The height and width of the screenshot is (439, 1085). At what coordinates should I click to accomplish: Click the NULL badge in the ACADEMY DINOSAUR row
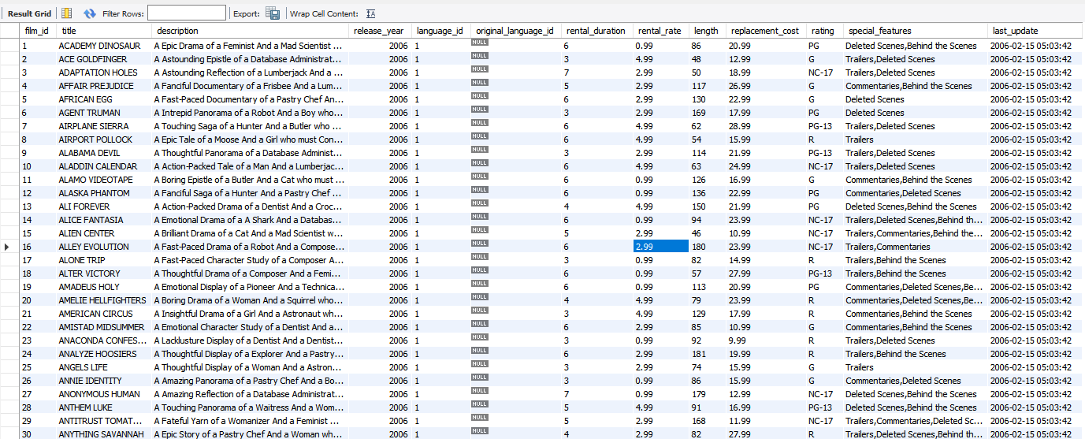click(479, 45)
